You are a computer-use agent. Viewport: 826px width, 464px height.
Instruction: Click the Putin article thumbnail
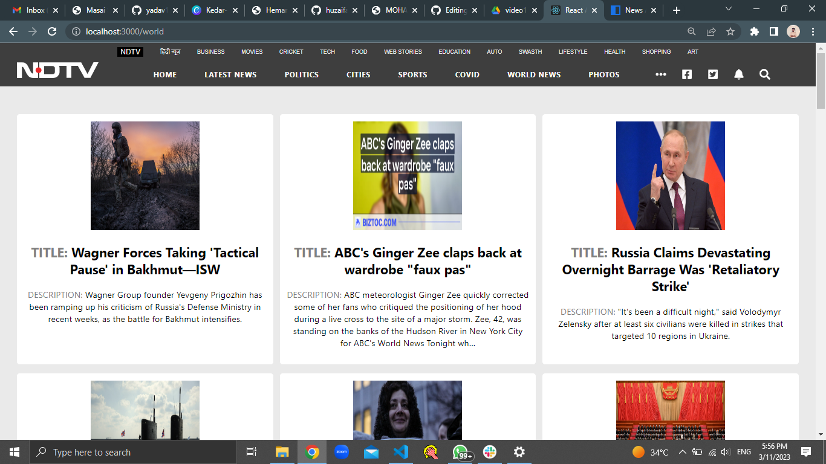coord(671,176)
